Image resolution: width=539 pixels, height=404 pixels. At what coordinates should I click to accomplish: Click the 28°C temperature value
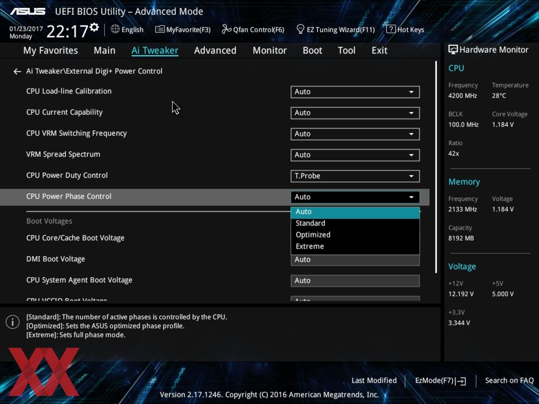click(499, 96)
